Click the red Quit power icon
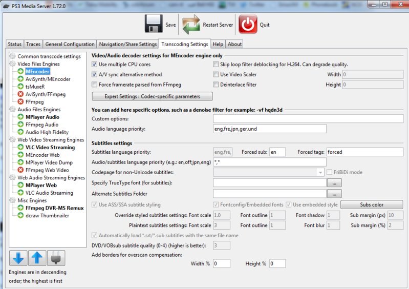 coord(248,24)
